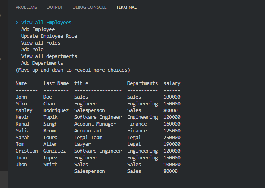
Task: Select View all roles option
Action: [x=41, y=43]
